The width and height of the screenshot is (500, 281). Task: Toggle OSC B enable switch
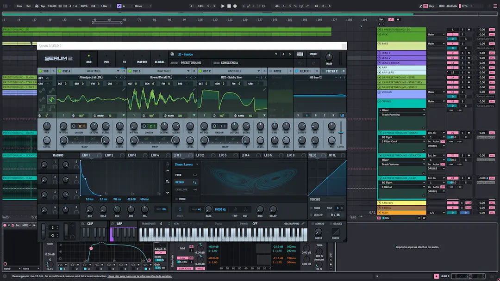(x=130, y=71)
